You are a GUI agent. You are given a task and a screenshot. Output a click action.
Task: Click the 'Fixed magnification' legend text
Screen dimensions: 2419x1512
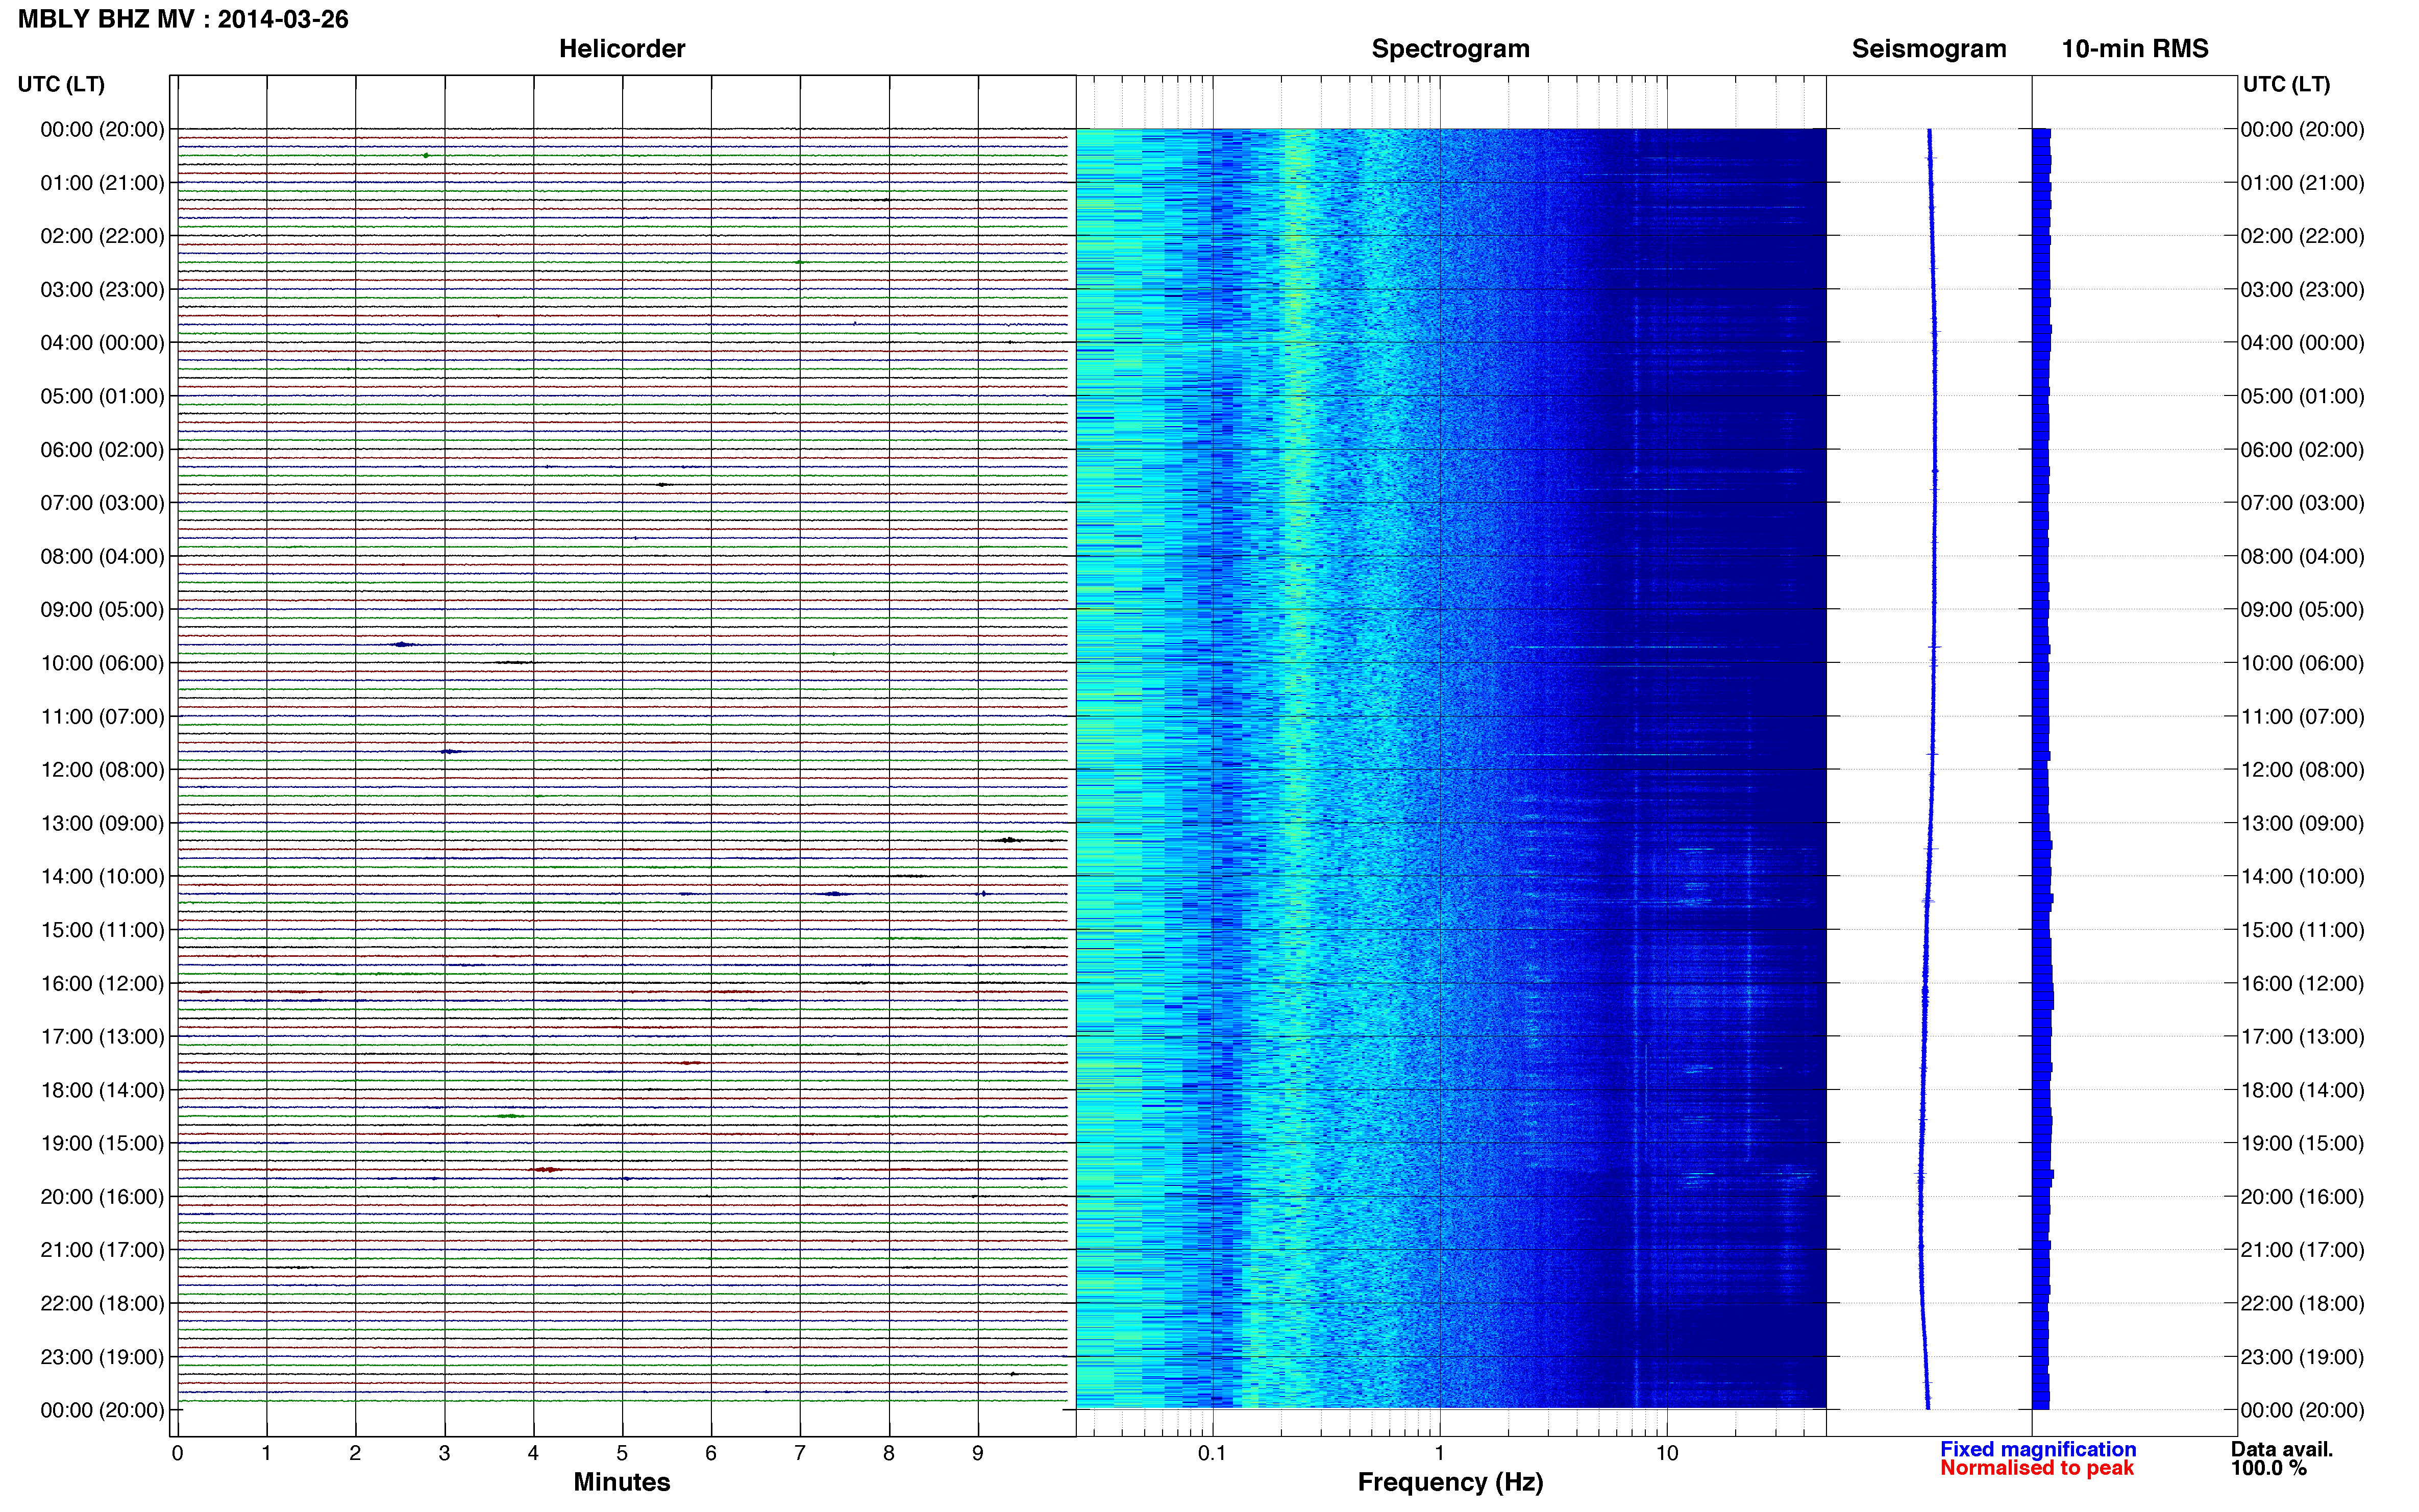(2038, 1449)
